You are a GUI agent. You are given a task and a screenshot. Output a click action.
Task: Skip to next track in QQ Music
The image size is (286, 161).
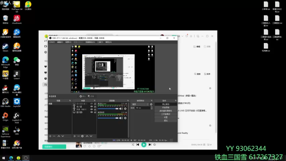click(x=150, y=145)
